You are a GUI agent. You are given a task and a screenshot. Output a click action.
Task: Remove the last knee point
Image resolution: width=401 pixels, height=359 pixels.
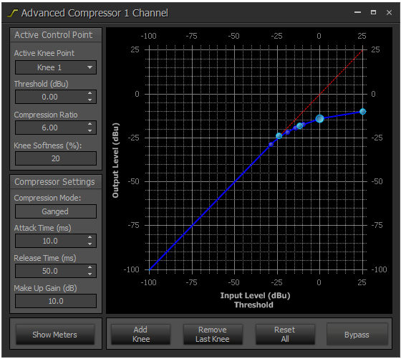click(x=213, y=335)
